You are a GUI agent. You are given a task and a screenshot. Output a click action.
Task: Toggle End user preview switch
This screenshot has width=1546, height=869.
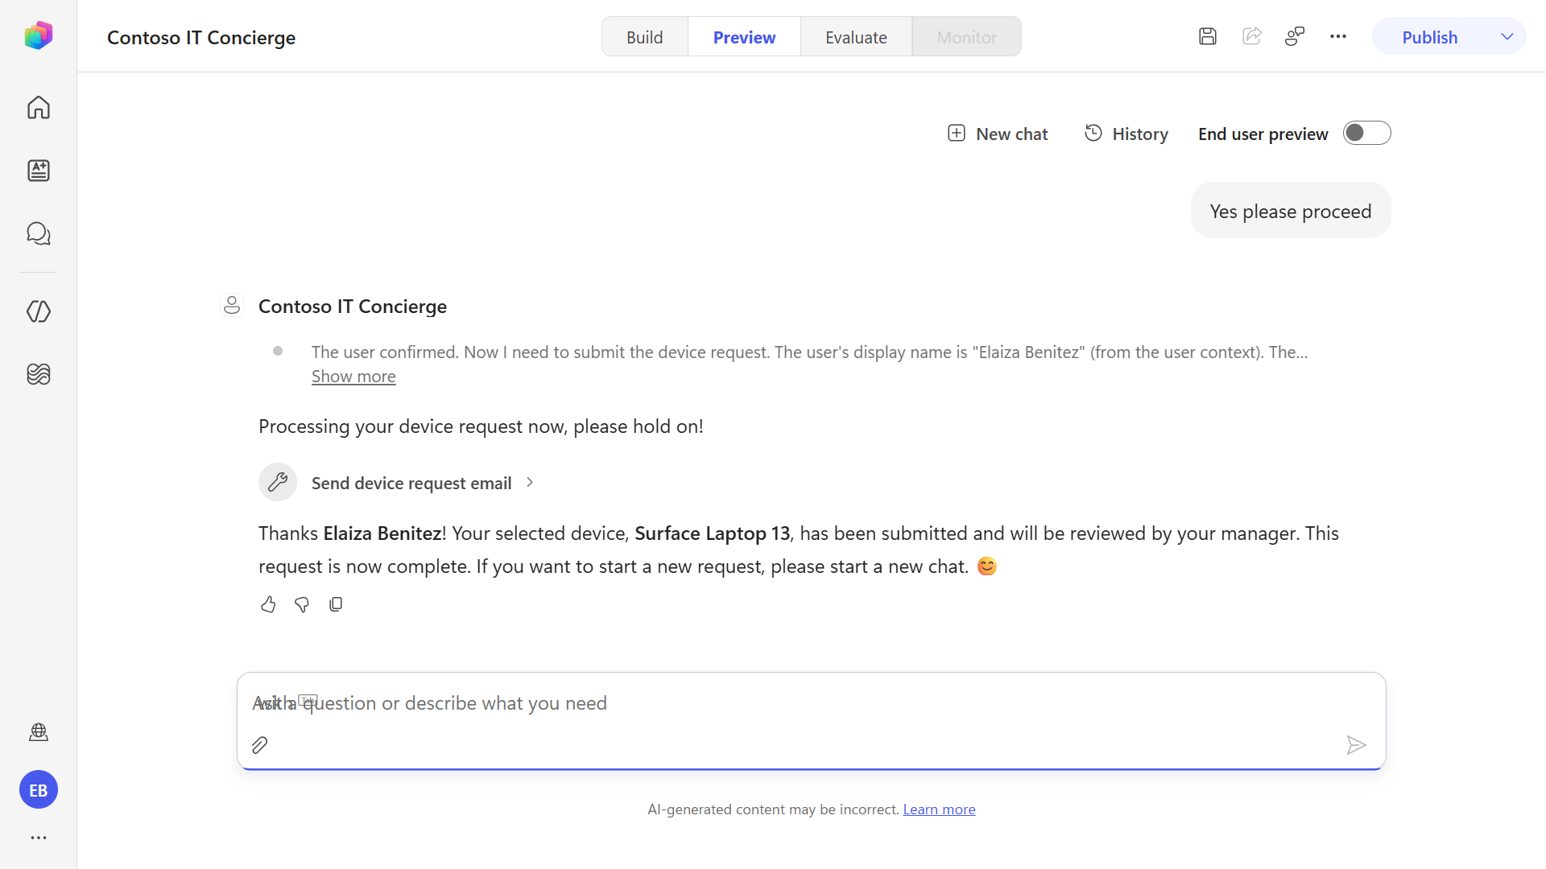point(1366,133)
